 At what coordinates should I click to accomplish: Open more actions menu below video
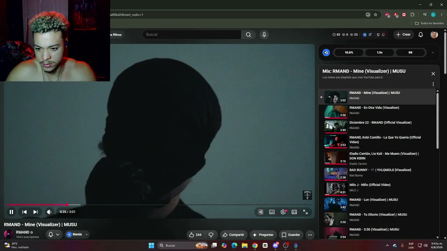coord(310,235)
